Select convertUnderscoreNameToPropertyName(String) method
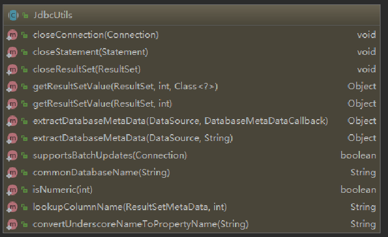This screenshot has width=388, height=237. coord(141,225)
